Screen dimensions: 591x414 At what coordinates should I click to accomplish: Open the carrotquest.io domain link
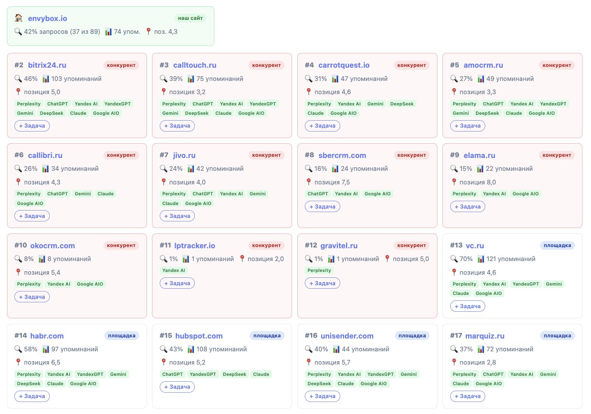[344, 65]
